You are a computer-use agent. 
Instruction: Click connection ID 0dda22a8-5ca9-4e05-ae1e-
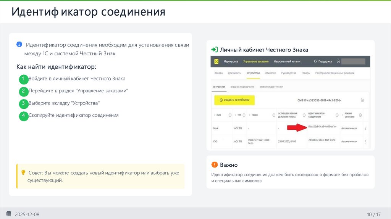[x=322, y=127]
